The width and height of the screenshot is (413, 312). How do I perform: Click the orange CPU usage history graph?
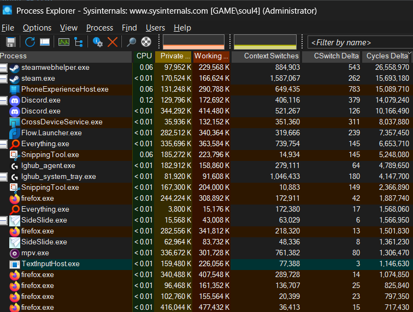(x=193, y=42)
